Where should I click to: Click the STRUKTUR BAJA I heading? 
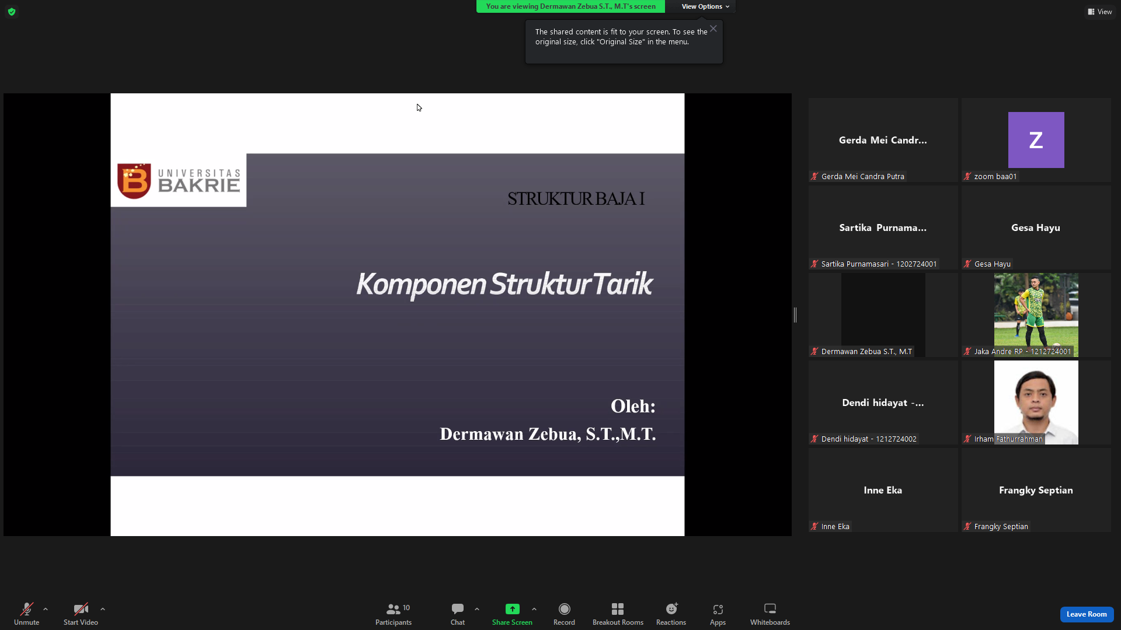576,199
